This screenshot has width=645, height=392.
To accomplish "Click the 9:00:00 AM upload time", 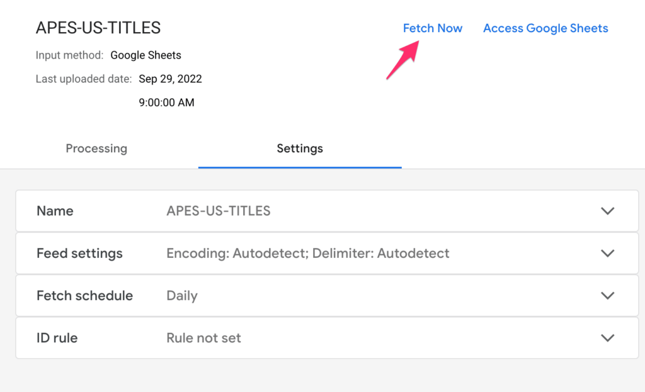I will [167, 102].
